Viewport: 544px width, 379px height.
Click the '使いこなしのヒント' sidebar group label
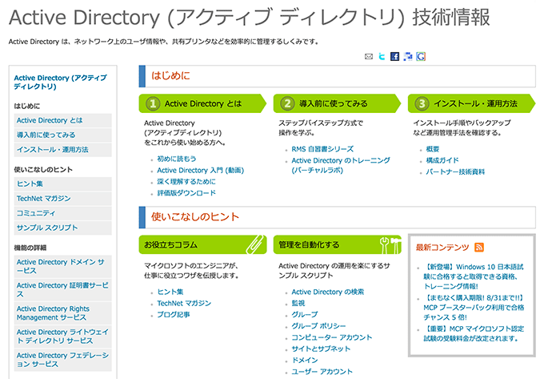(43, 170)
